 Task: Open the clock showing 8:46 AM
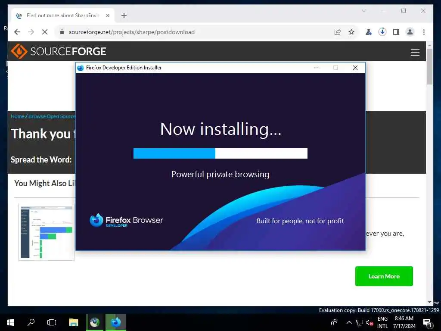pos(404,322)
